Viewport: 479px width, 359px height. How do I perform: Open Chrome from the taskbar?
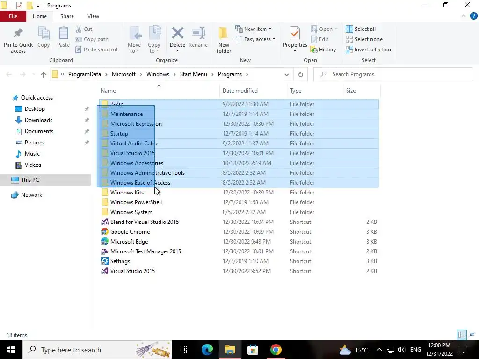(x=276, y=350)
